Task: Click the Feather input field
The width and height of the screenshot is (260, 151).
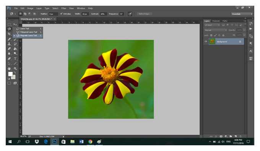Action: 53,14
